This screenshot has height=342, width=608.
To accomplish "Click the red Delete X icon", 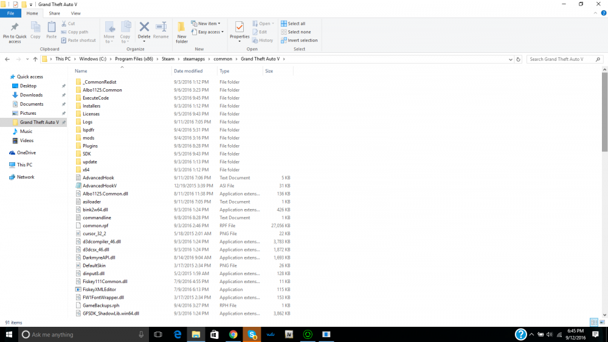I will (144, 27).
